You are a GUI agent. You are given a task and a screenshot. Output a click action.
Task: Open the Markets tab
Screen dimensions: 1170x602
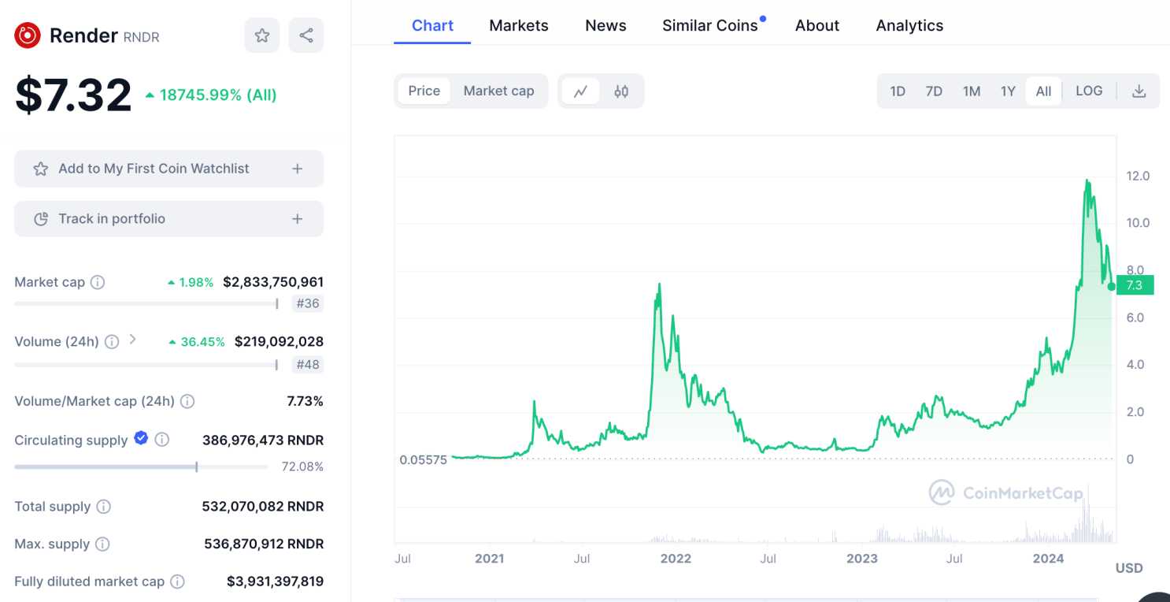[x=519, y=25]
